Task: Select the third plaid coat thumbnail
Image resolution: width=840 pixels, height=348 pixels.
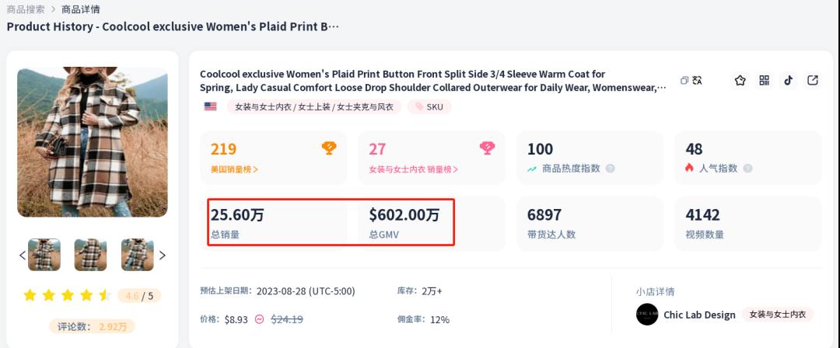Action: (138, 255)
